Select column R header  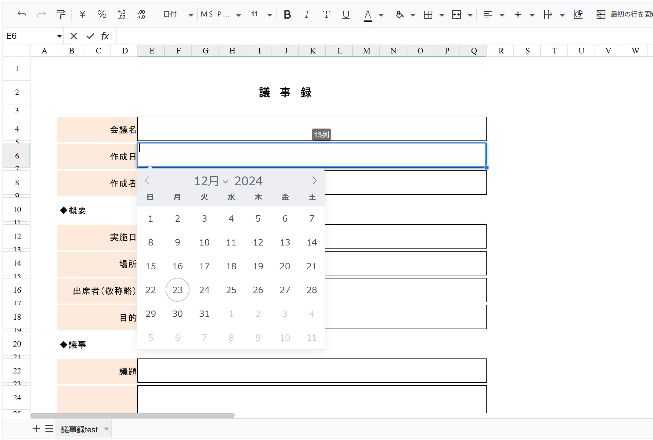(501, 51)
